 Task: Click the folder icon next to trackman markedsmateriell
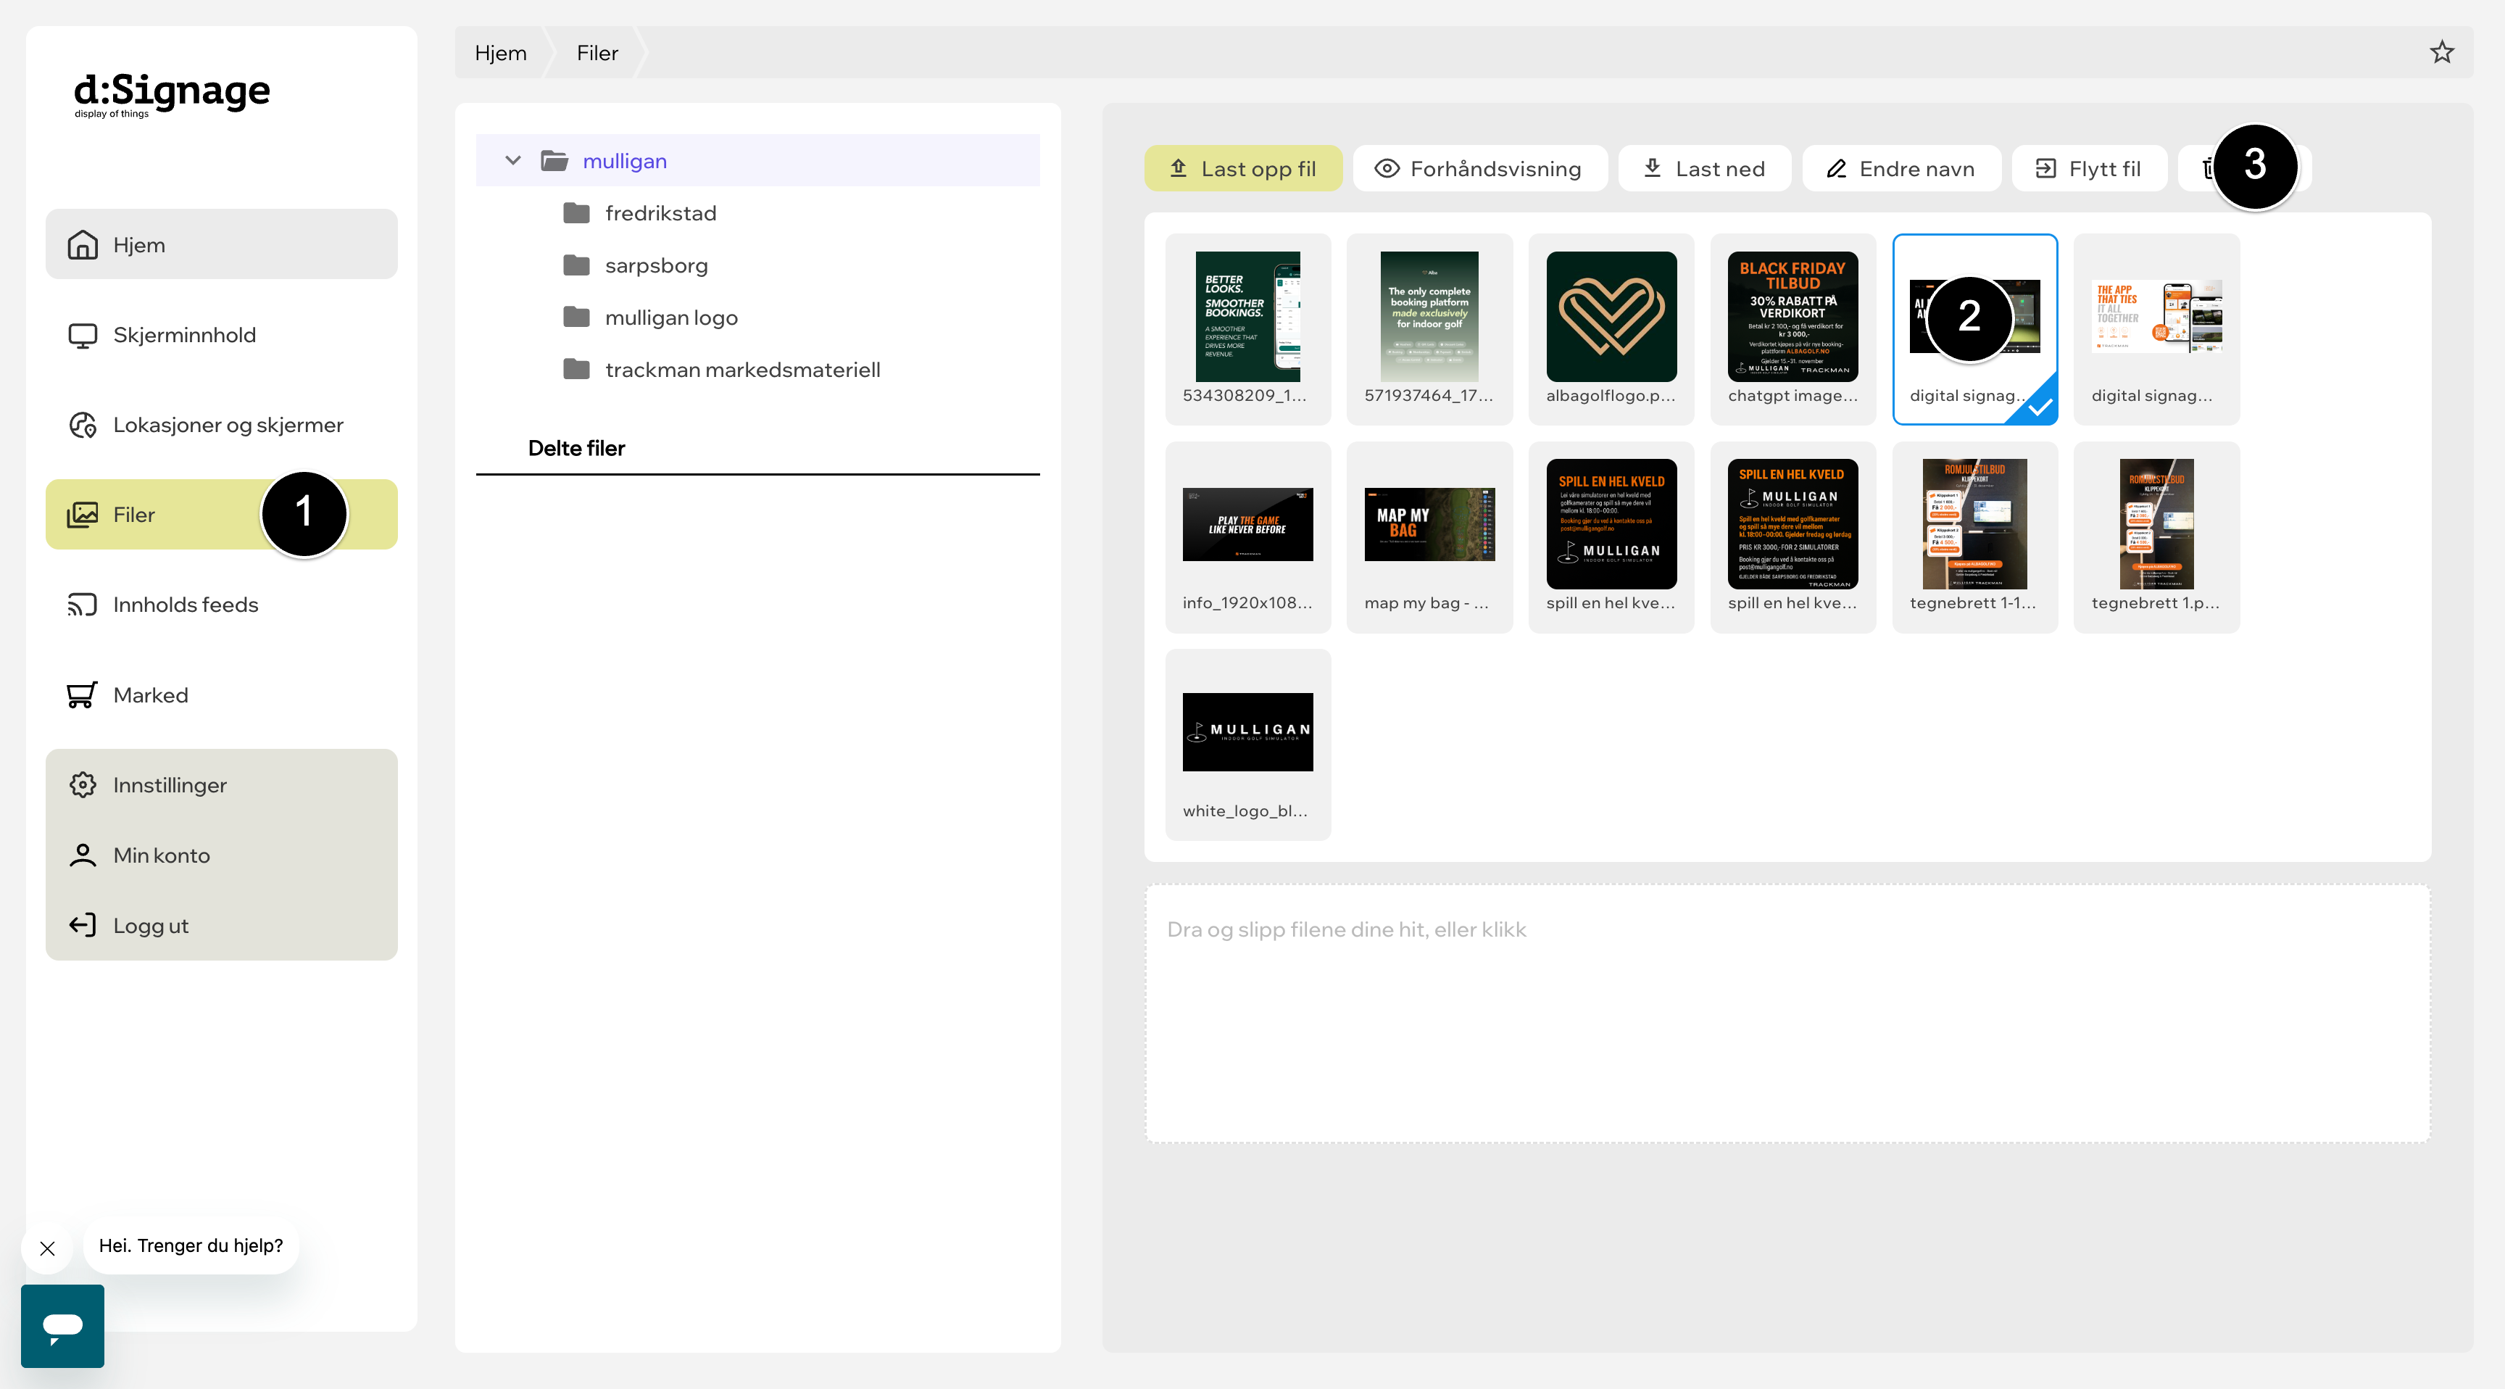(577, 370)
